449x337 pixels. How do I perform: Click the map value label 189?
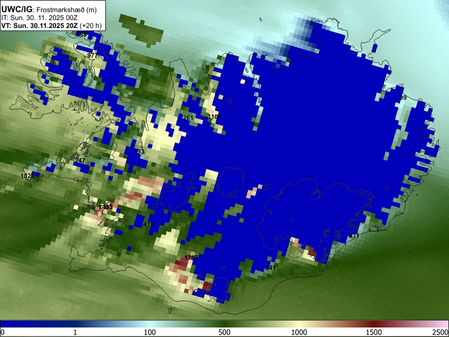pyautogui.click(x=81, y=34)
